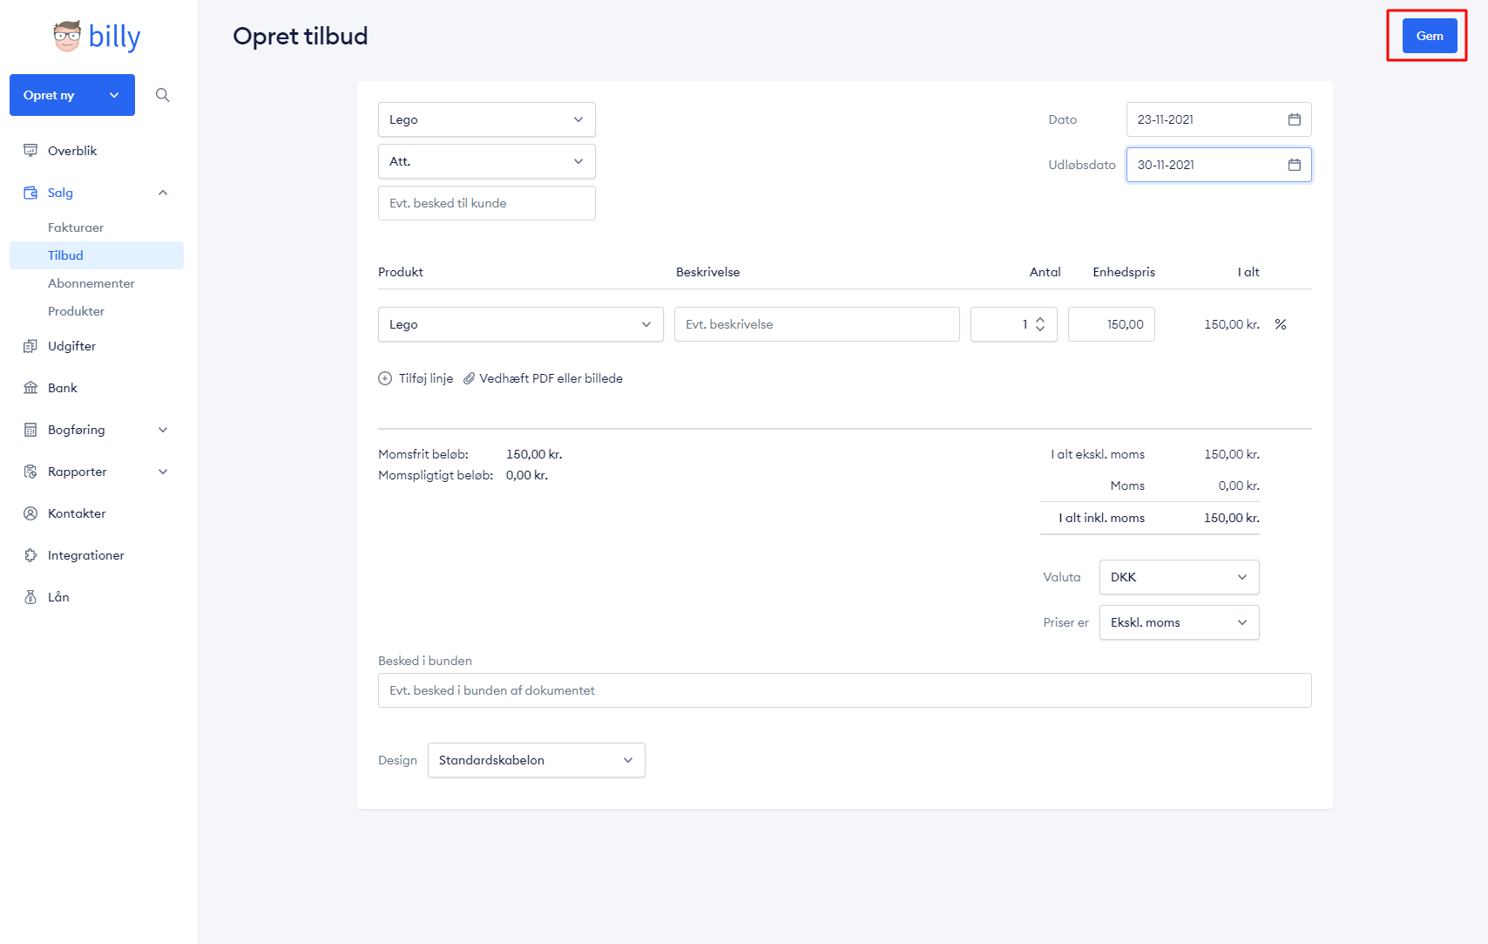Screen dimensions: 1488x944
Task: Focus the Udløbsdato 30-11-2021 field
Action: (1219, 165)
